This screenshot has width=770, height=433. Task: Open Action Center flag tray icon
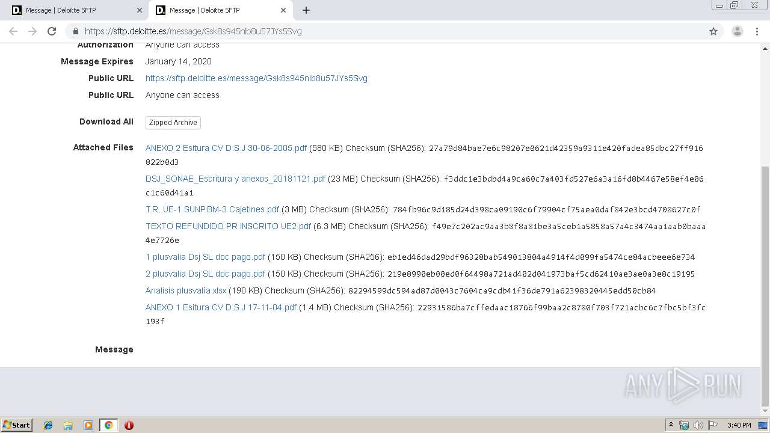coord(713,425)
